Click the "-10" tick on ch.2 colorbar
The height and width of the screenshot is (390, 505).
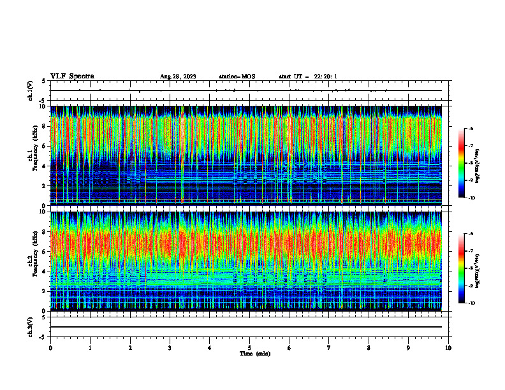point(471,303)
